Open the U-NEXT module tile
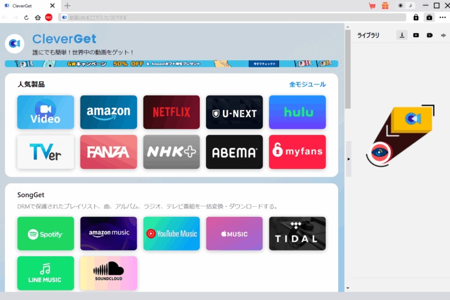Viewport: 450px width, 300px height. (x=234, y=112)
